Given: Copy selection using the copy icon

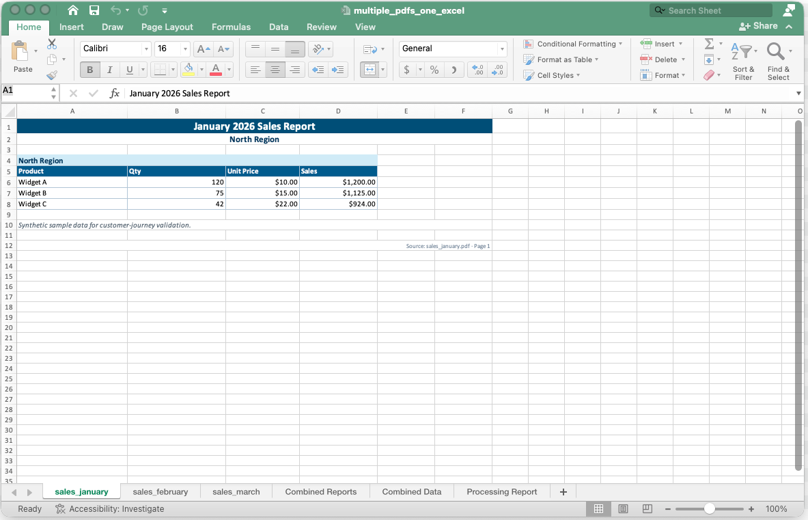Looking at the screenshot, I should 52,59.
